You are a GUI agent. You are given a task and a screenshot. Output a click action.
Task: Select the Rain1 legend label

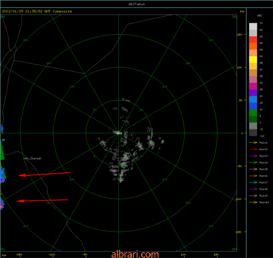263,143
